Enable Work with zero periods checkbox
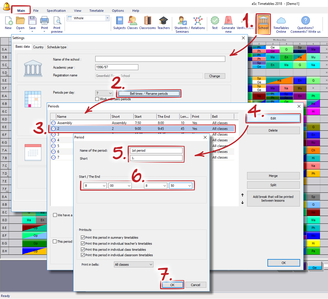This screenshot has height=299, width=328. click(x=97, y=99)
